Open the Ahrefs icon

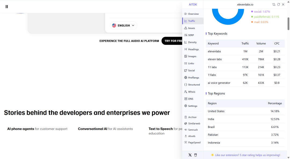point(186,136)
